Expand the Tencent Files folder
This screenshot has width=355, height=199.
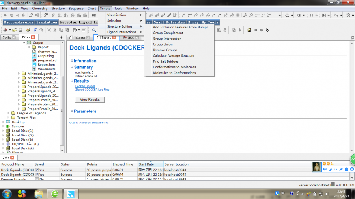coord(8,118)
